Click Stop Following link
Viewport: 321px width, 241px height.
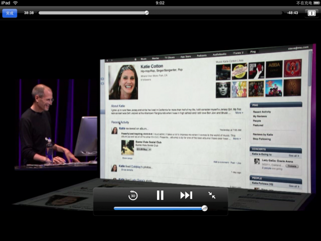pyautogui.click(x=262, y=139)
